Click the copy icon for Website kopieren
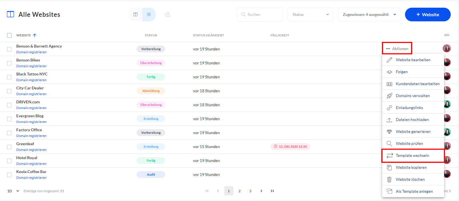Image resolution: width=459 pixels, height=201 pixels. point(389,167)
